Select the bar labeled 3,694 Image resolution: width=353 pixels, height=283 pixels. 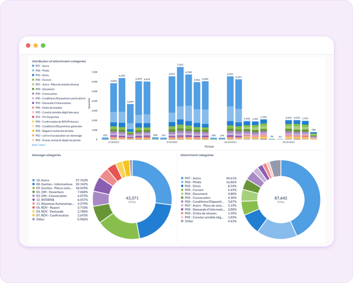130,122
